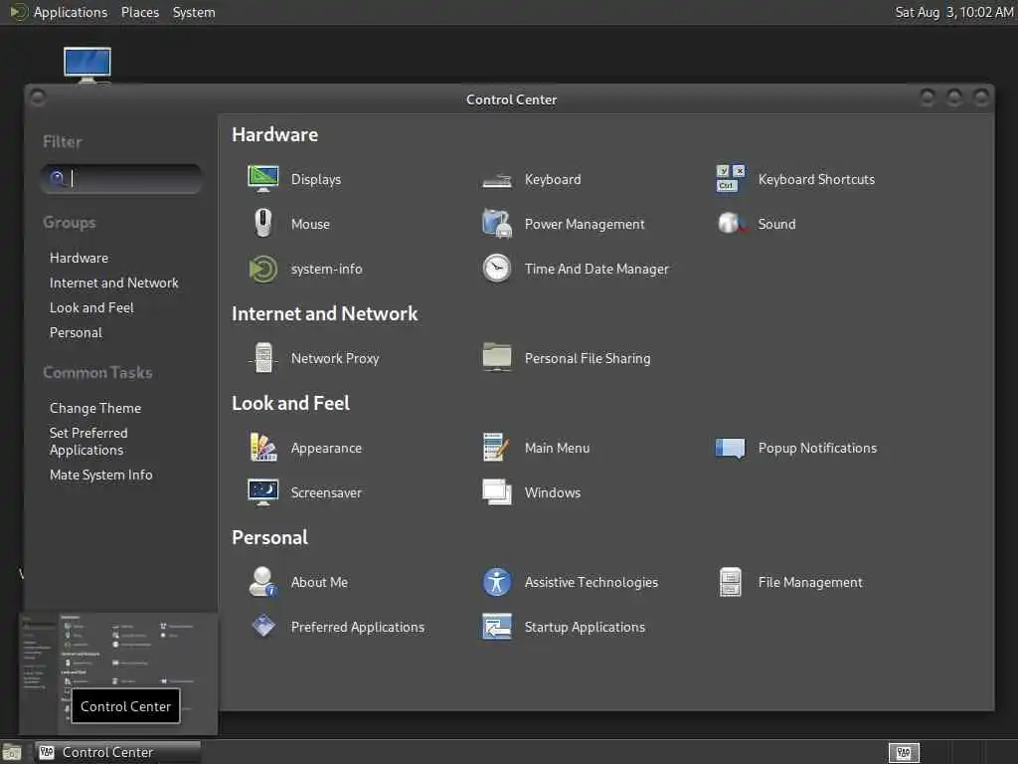Open the Preferred Applications icon

coord(262,627)
